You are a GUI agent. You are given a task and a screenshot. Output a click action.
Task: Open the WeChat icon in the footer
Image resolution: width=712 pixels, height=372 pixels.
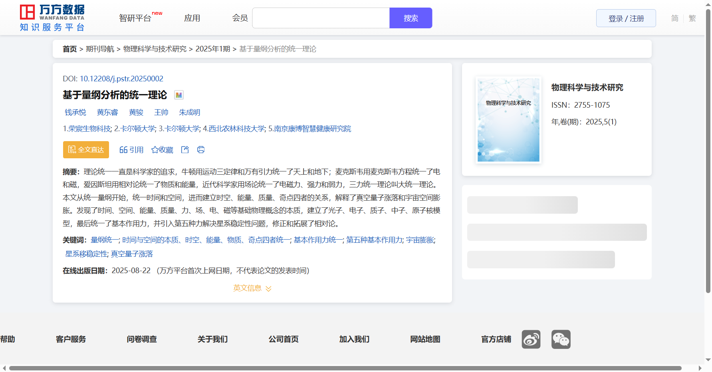point(561,339)
